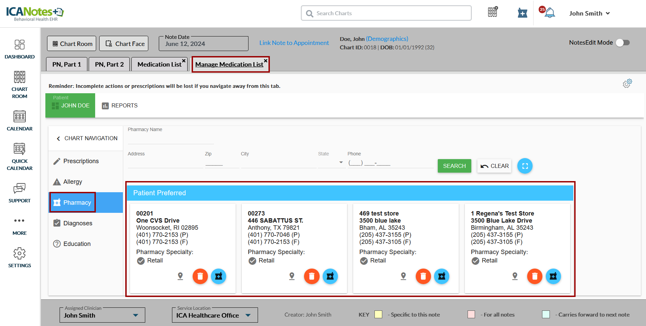Open Dashboard from the left sidebar

coord(20,49)
